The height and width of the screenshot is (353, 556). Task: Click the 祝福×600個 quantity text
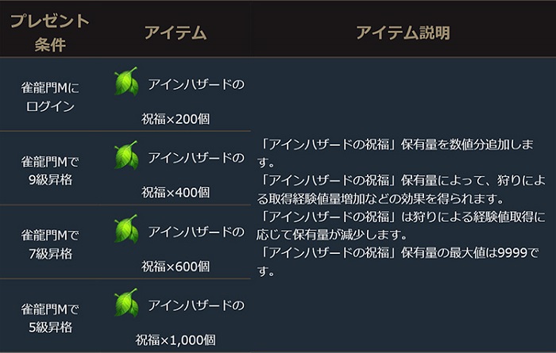[176, 267]
